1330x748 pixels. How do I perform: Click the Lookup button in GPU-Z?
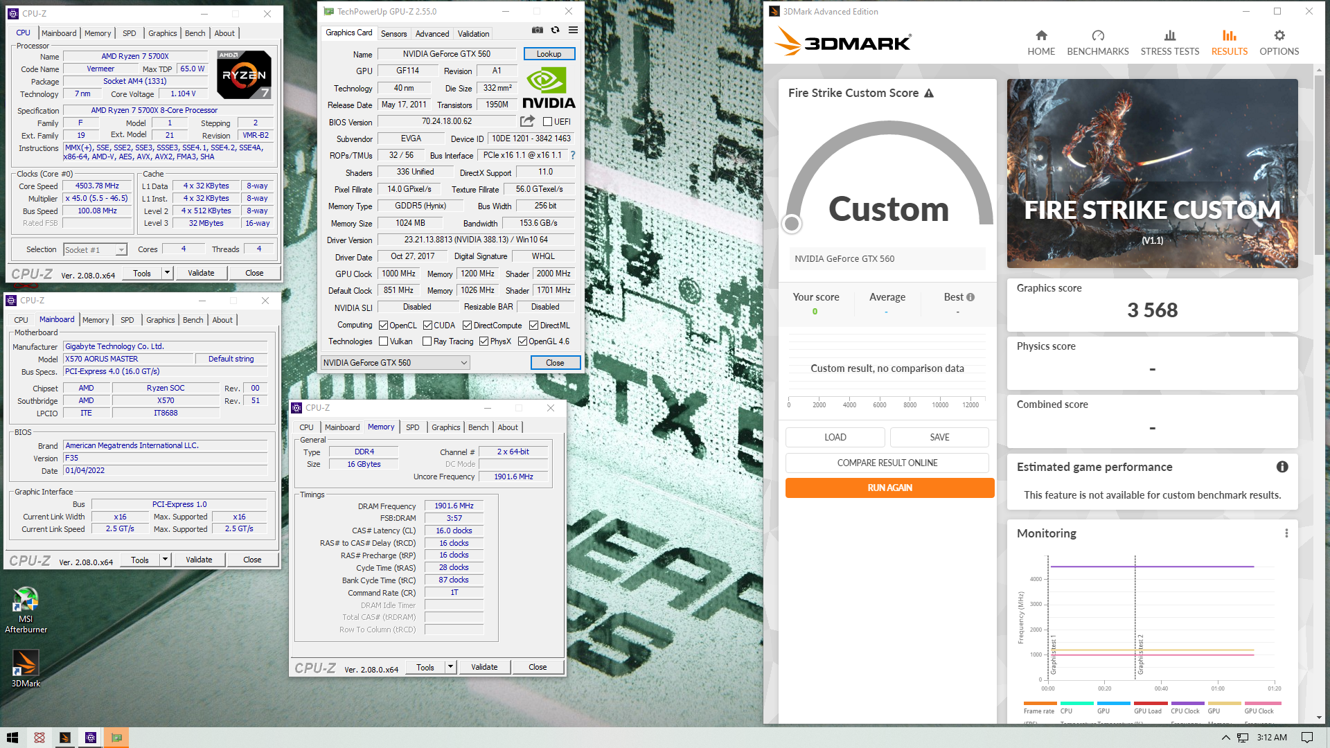[x=549, y=54]
